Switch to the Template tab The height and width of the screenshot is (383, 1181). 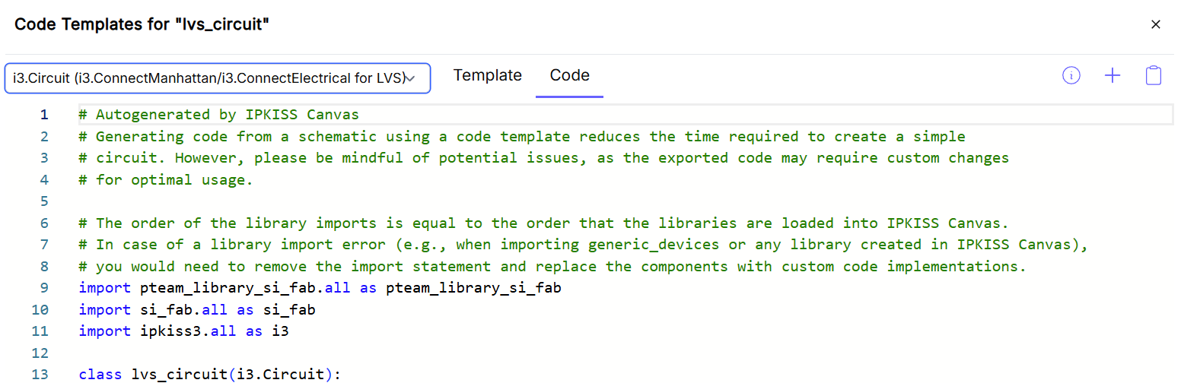coord(487,75)
